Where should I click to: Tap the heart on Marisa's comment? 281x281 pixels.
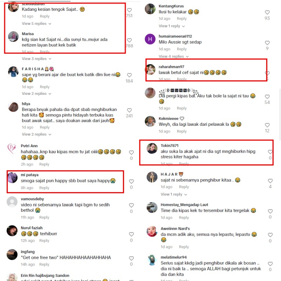point(129,40)
